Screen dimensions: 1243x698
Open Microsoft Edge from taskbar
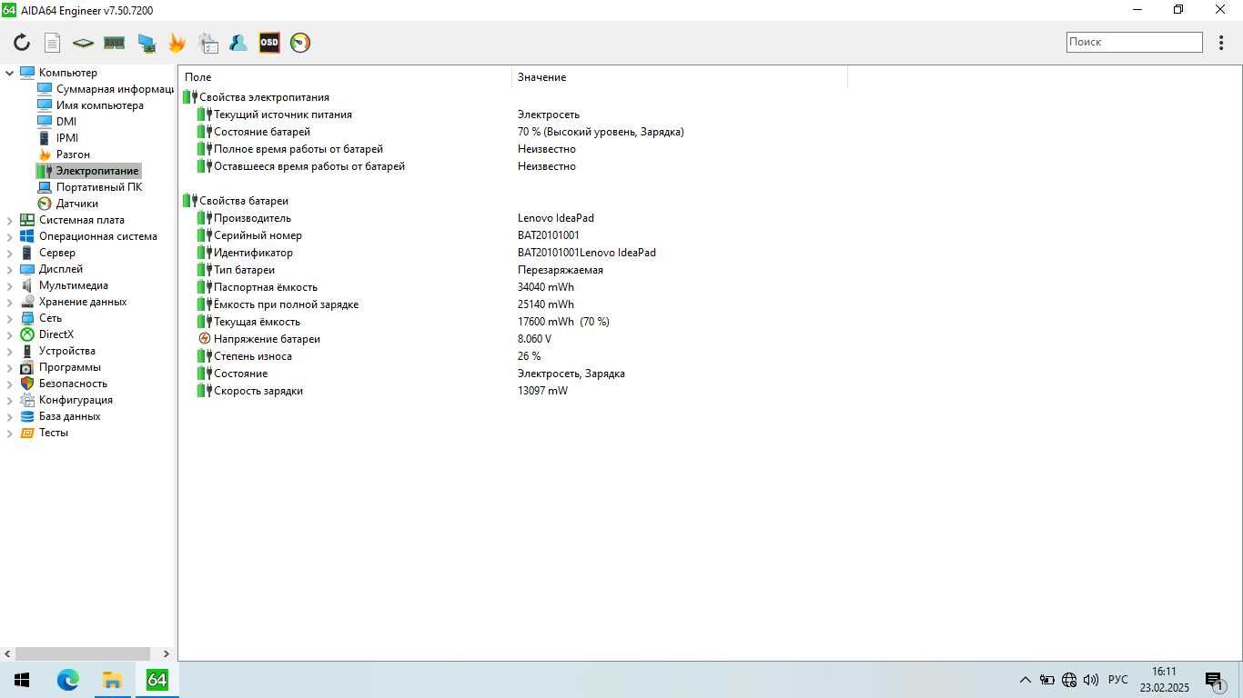tap(68, 680)
